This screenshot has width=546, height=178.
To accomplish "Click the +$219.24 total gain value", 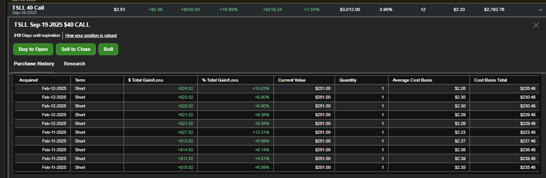I will coord(273,9).
